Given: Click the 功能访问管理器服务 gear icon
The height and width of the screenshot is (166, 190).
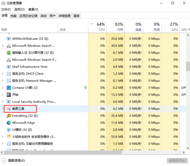Looking at the screenshot, I should tap(9, 144).
